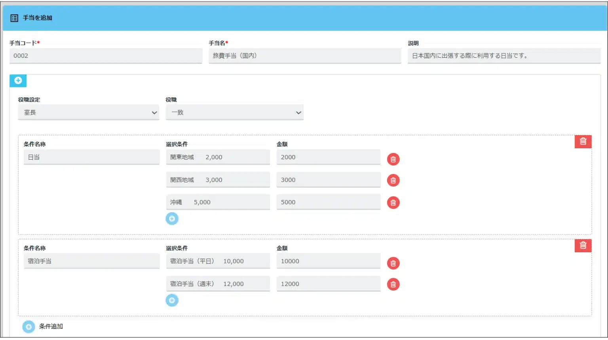Click the 手当名 field with 旅費手当（国内）
The image size is (608, 340).
[x=305, y=56]
